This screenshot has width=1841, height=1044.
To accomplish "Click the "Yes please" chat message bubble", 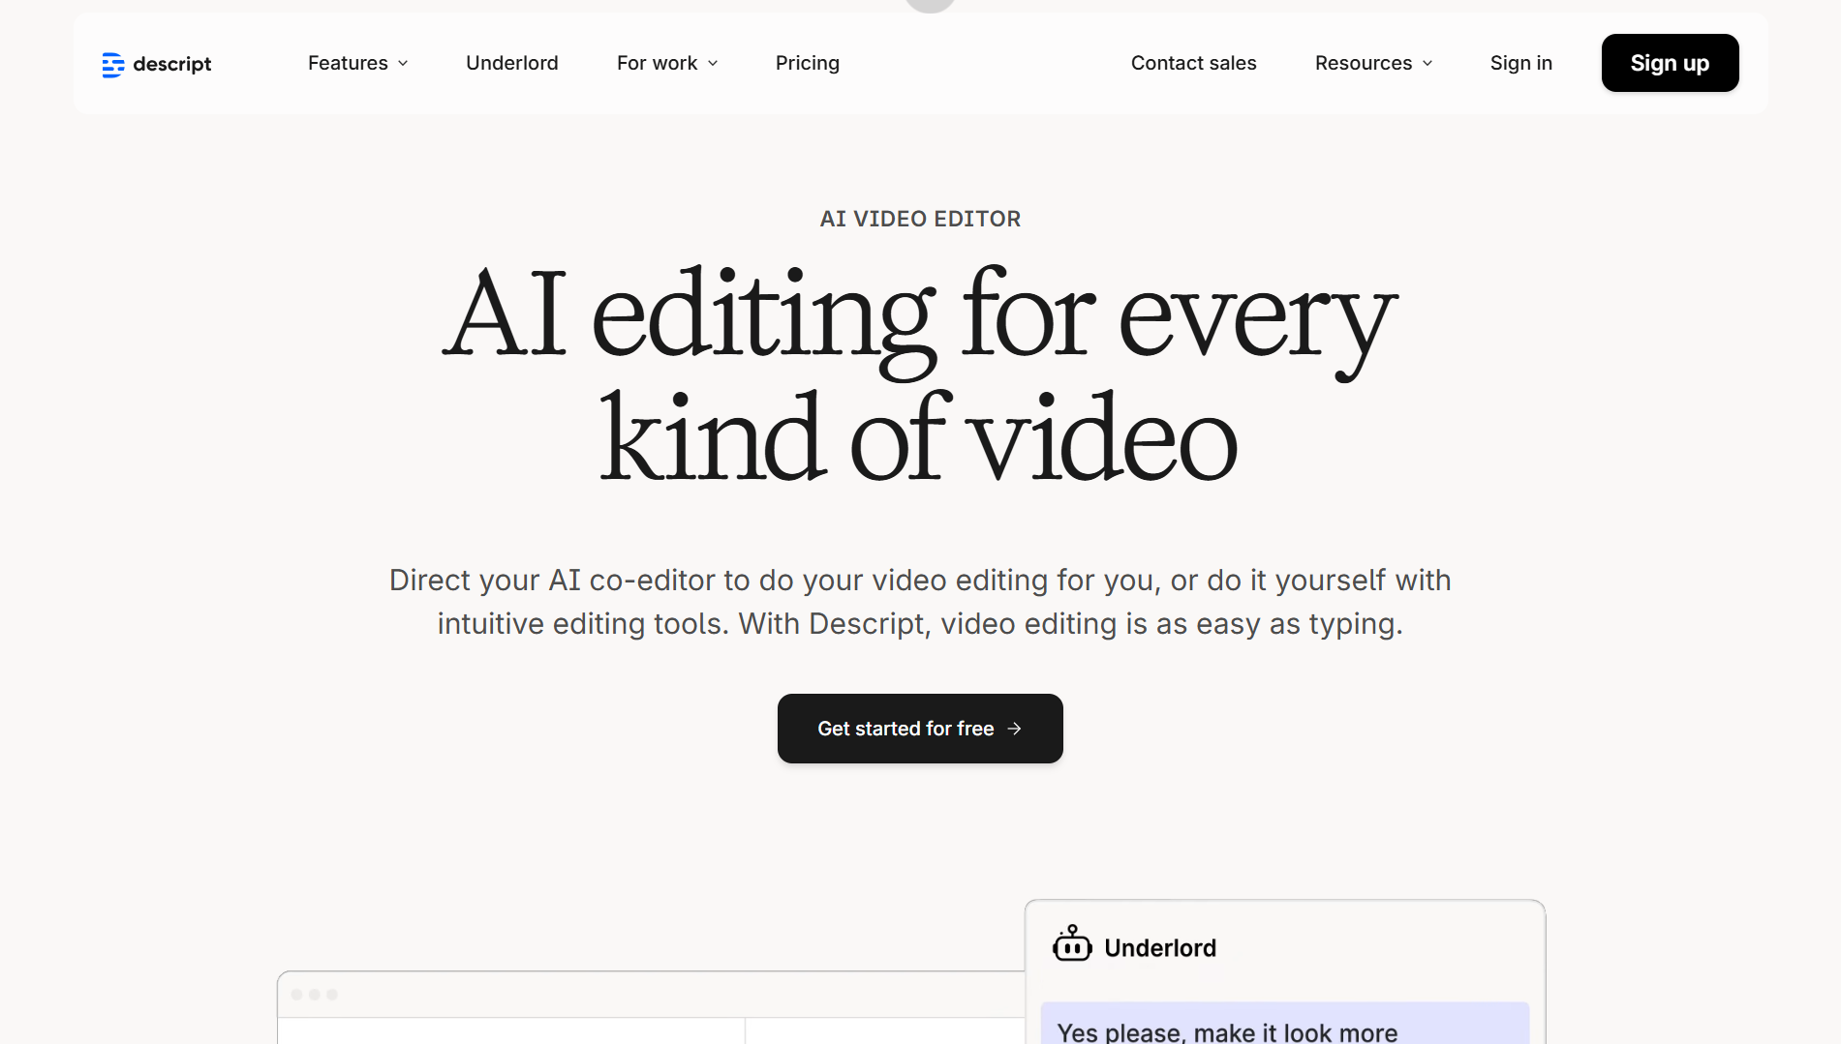I will (1284, 1026).
